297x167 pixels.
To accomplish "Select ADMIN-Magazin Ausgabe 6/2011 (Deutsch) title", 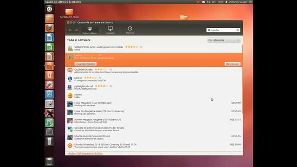I will [97, 120].
